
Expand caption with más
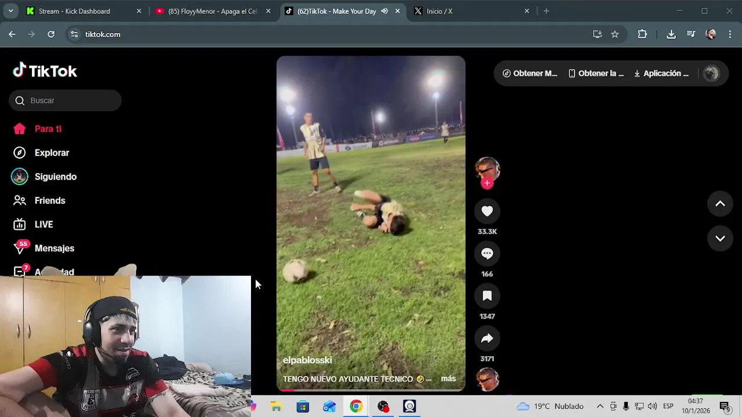click(x=448, y=379)
